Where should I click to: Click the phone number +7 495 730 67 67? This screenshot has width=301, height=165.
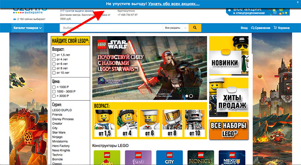[x=128, y=15]
